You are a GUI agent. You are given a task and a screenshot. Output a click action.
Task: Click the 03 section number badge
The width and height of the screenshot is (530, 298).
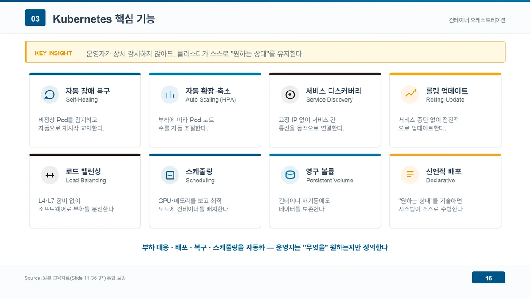(x=35, y=19)
